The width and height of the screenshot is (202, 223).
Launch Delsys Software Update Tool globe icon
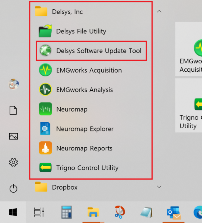(45, 50)
